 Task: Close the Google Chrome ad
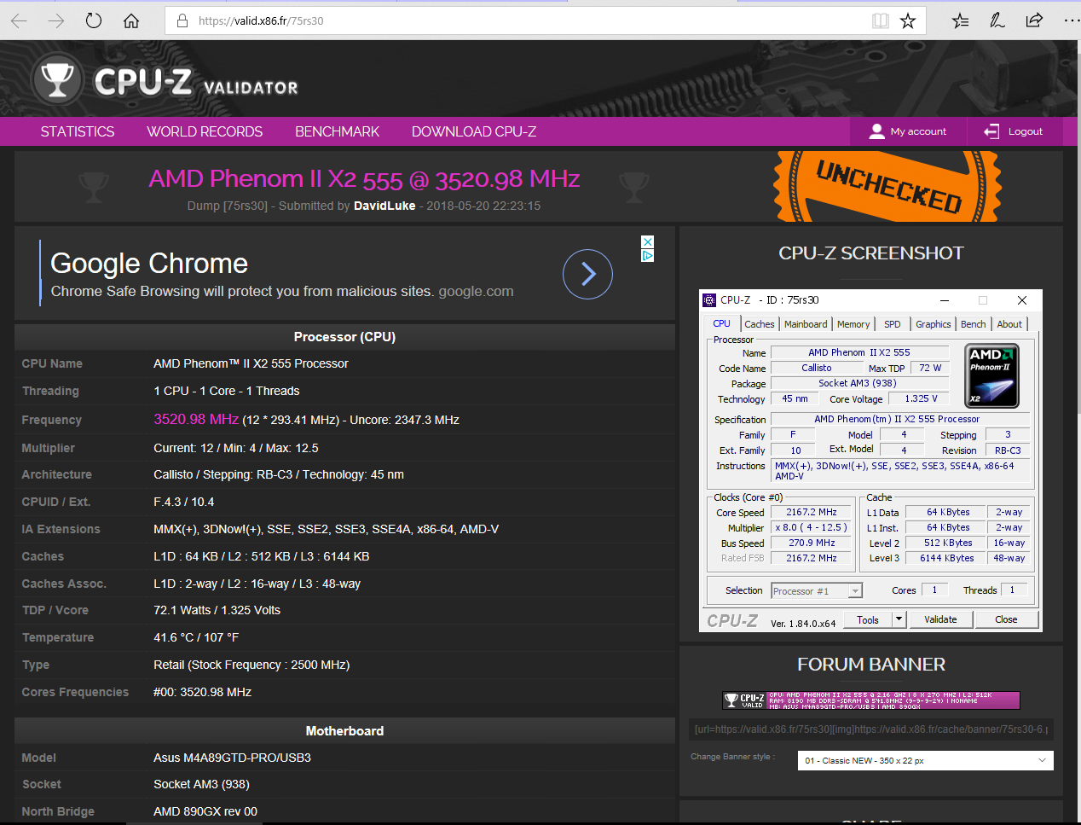click(647, 242)
